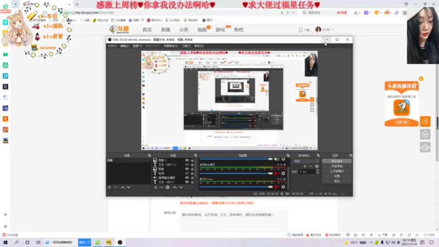Viewport: 439px width, 247px height.
Task: Open the orange play icon in the Douyu sidebar
Action: tap(425, 121)
